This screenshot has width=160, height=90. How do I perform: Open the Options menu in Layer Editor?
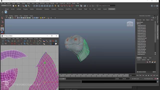click(144, 60)
